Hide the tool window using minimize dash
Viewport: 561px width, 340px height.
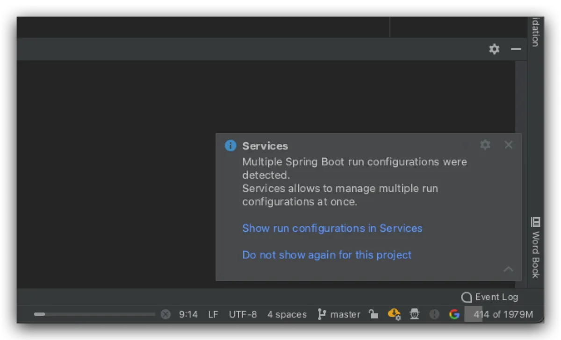[516, 49]
